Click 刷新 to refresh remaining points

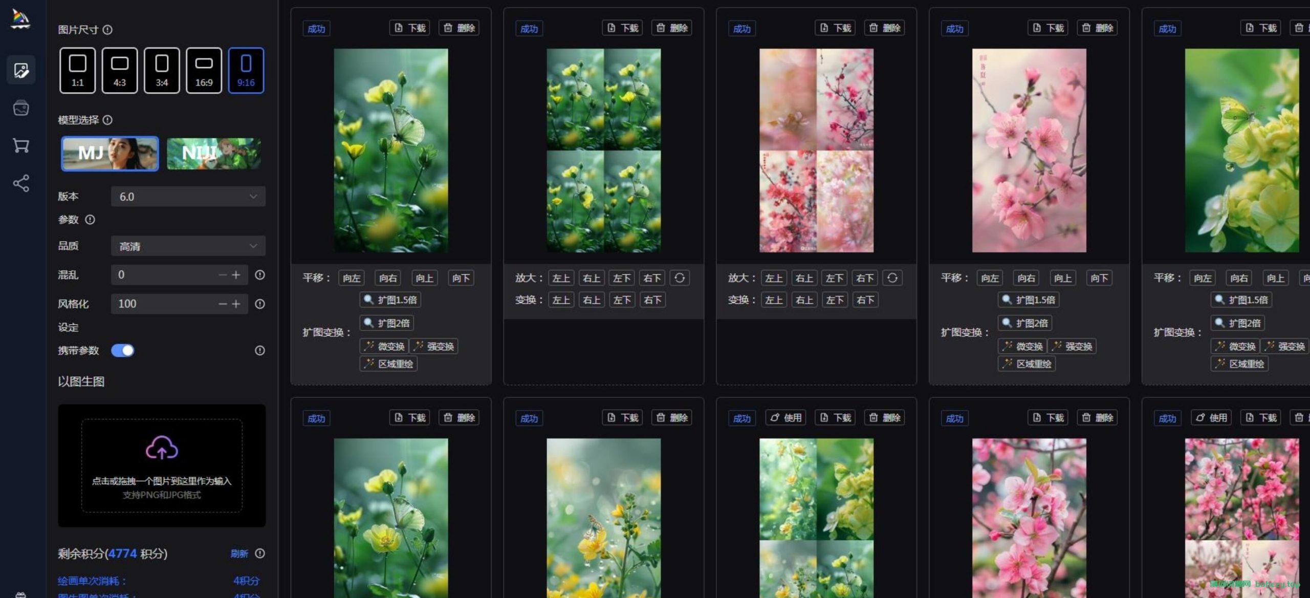click(x=239, y=553)
